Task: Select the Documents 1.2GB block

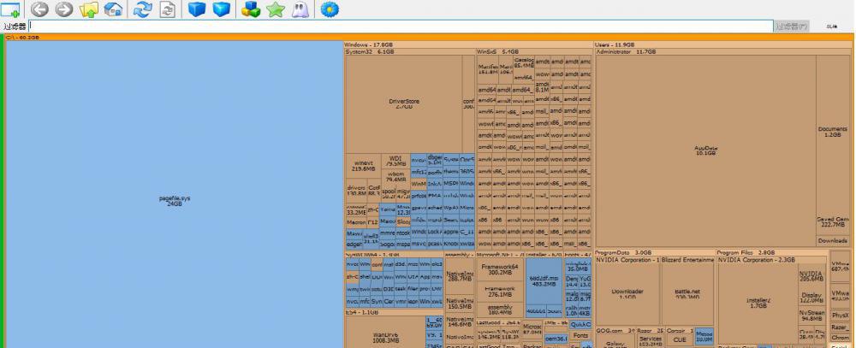Action: pyautogui.click(x=833, y=132)
